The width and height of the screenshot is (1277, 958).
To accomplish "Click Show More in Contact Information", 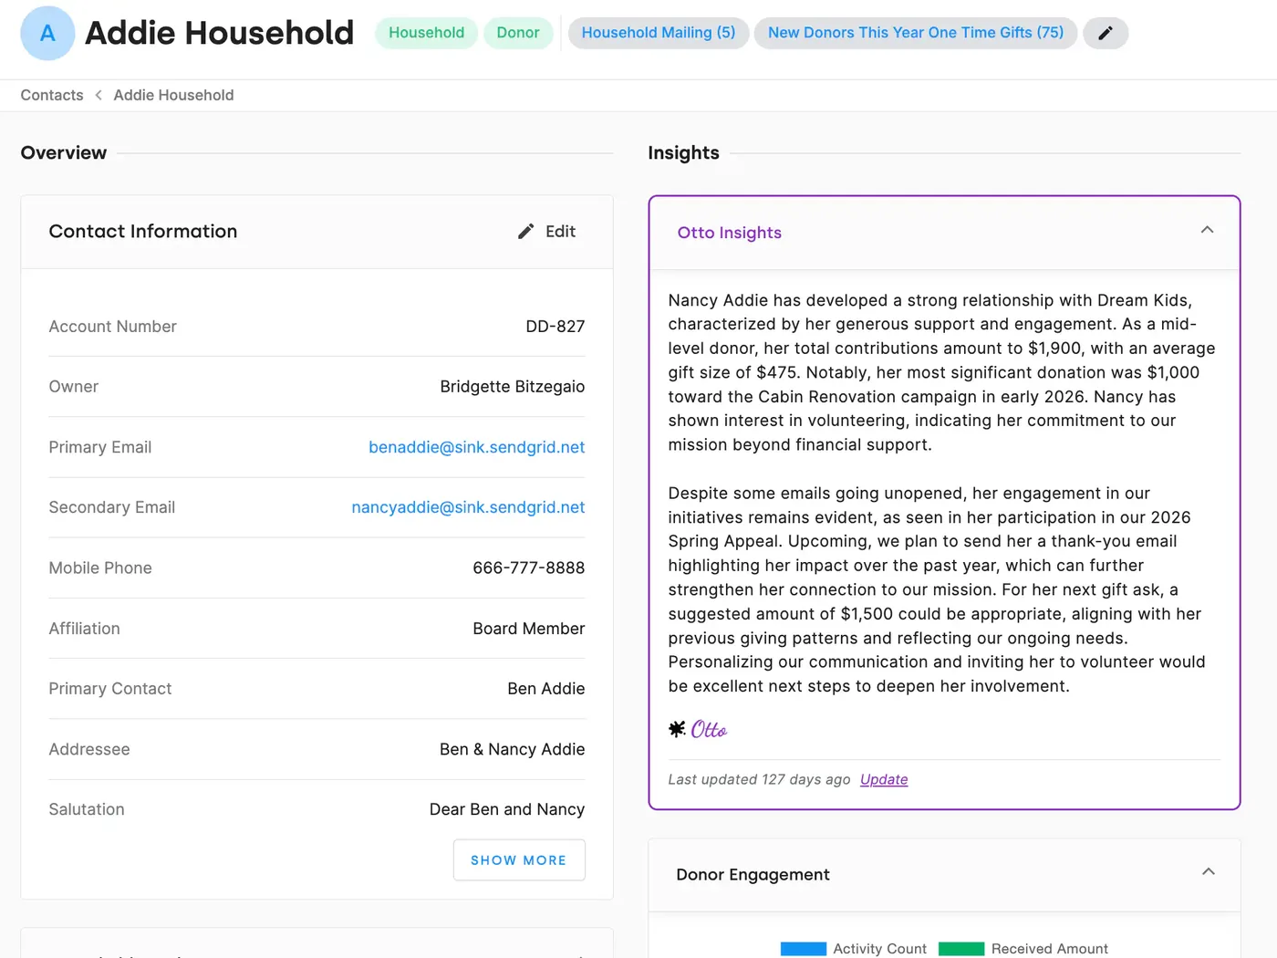I will [519, 860].
